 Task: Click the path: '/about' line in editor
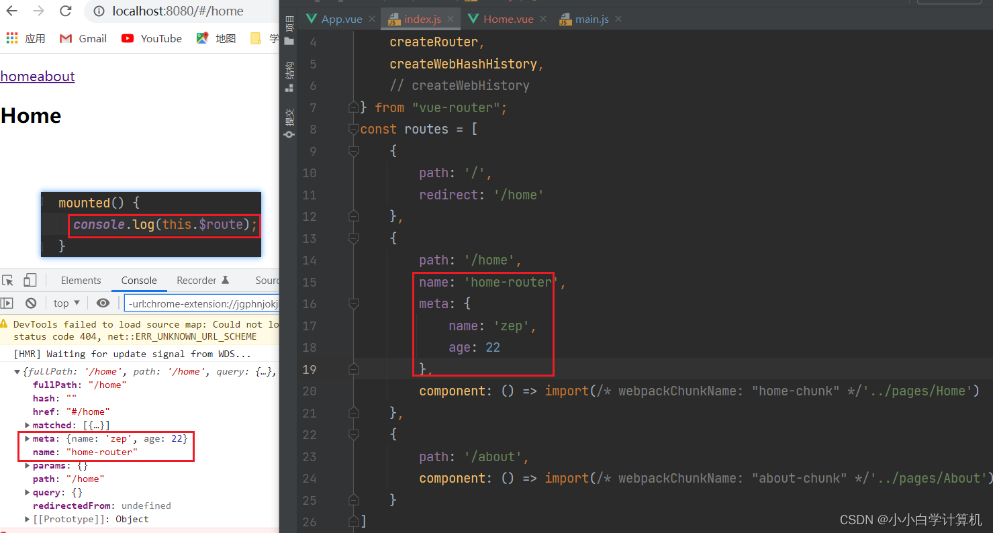[474, 456]
